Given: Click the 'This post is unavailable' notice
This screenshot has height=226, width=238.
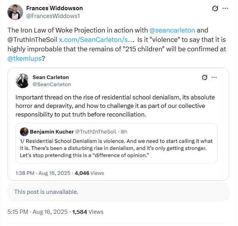Looking at the screenshot, I should 46,192.
